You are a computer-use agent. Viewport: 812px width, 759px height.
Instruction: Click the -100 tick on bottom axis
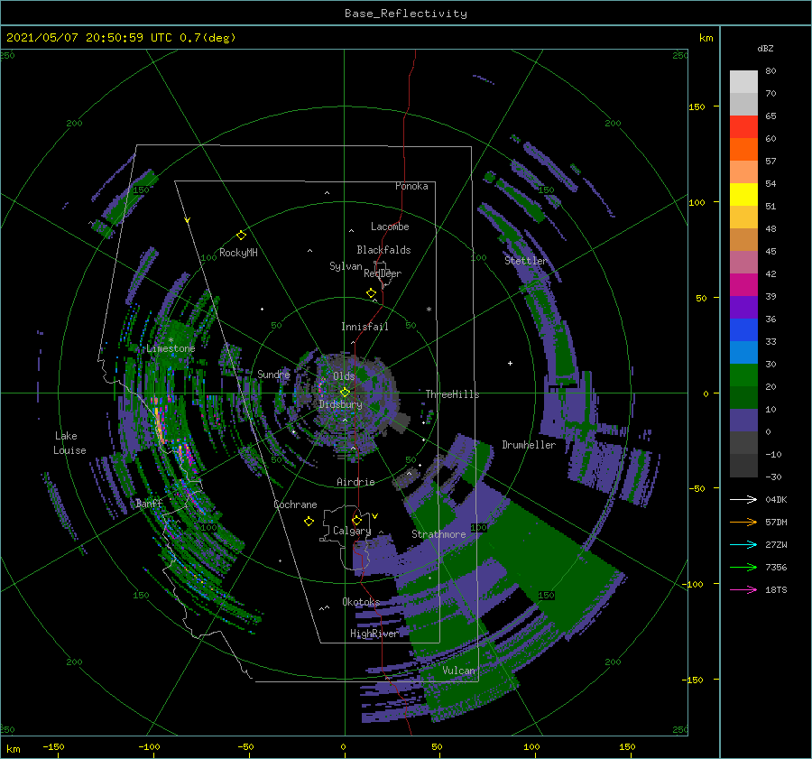pos(149,747)
